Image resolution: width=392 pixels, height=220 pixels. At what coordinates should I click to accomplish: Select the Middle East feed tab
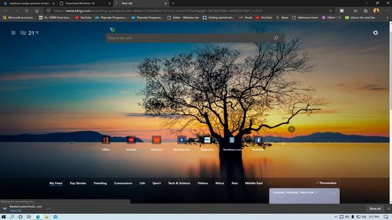point(254,183)
